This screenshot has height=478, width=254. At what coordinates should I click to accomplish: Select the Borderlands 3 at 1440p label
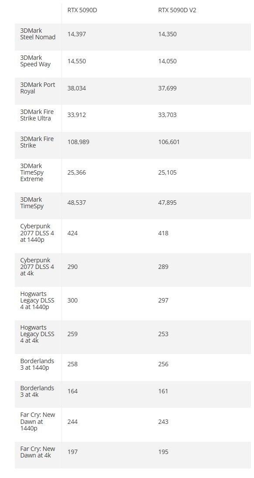[x=37, y=364]
